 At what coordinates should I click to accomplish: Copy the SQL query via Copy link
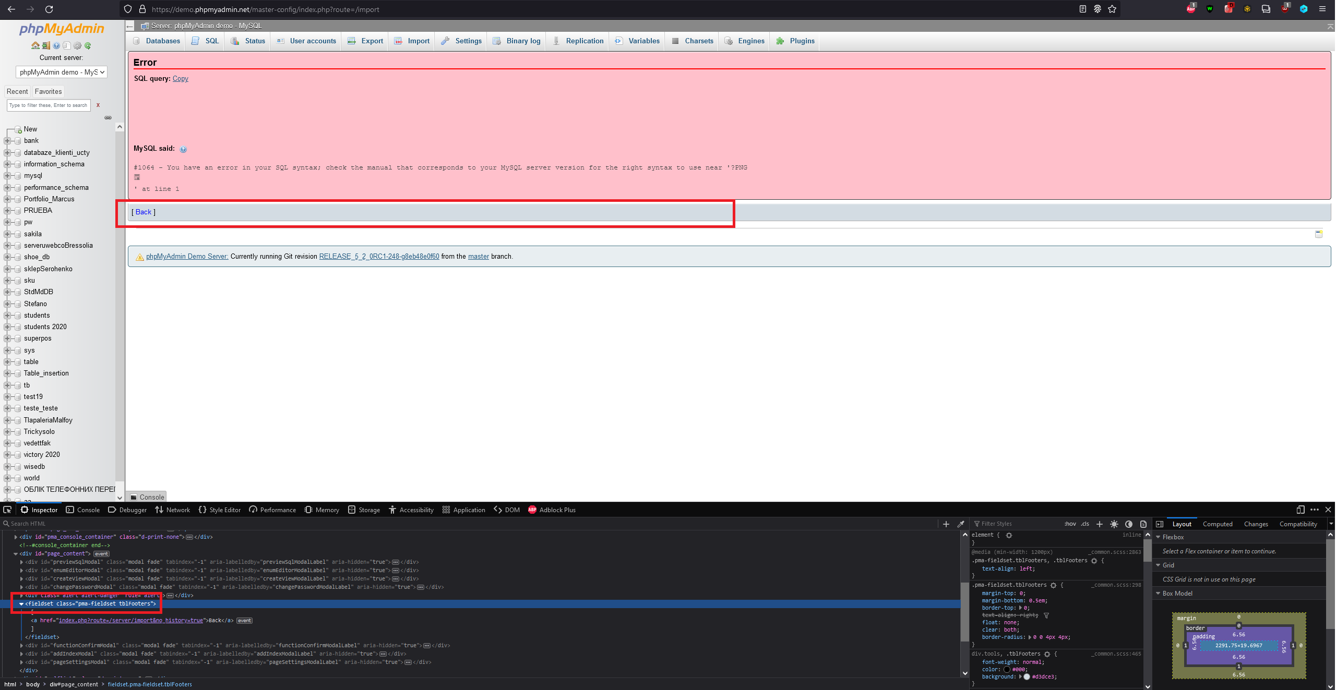(x=180, y=78)
